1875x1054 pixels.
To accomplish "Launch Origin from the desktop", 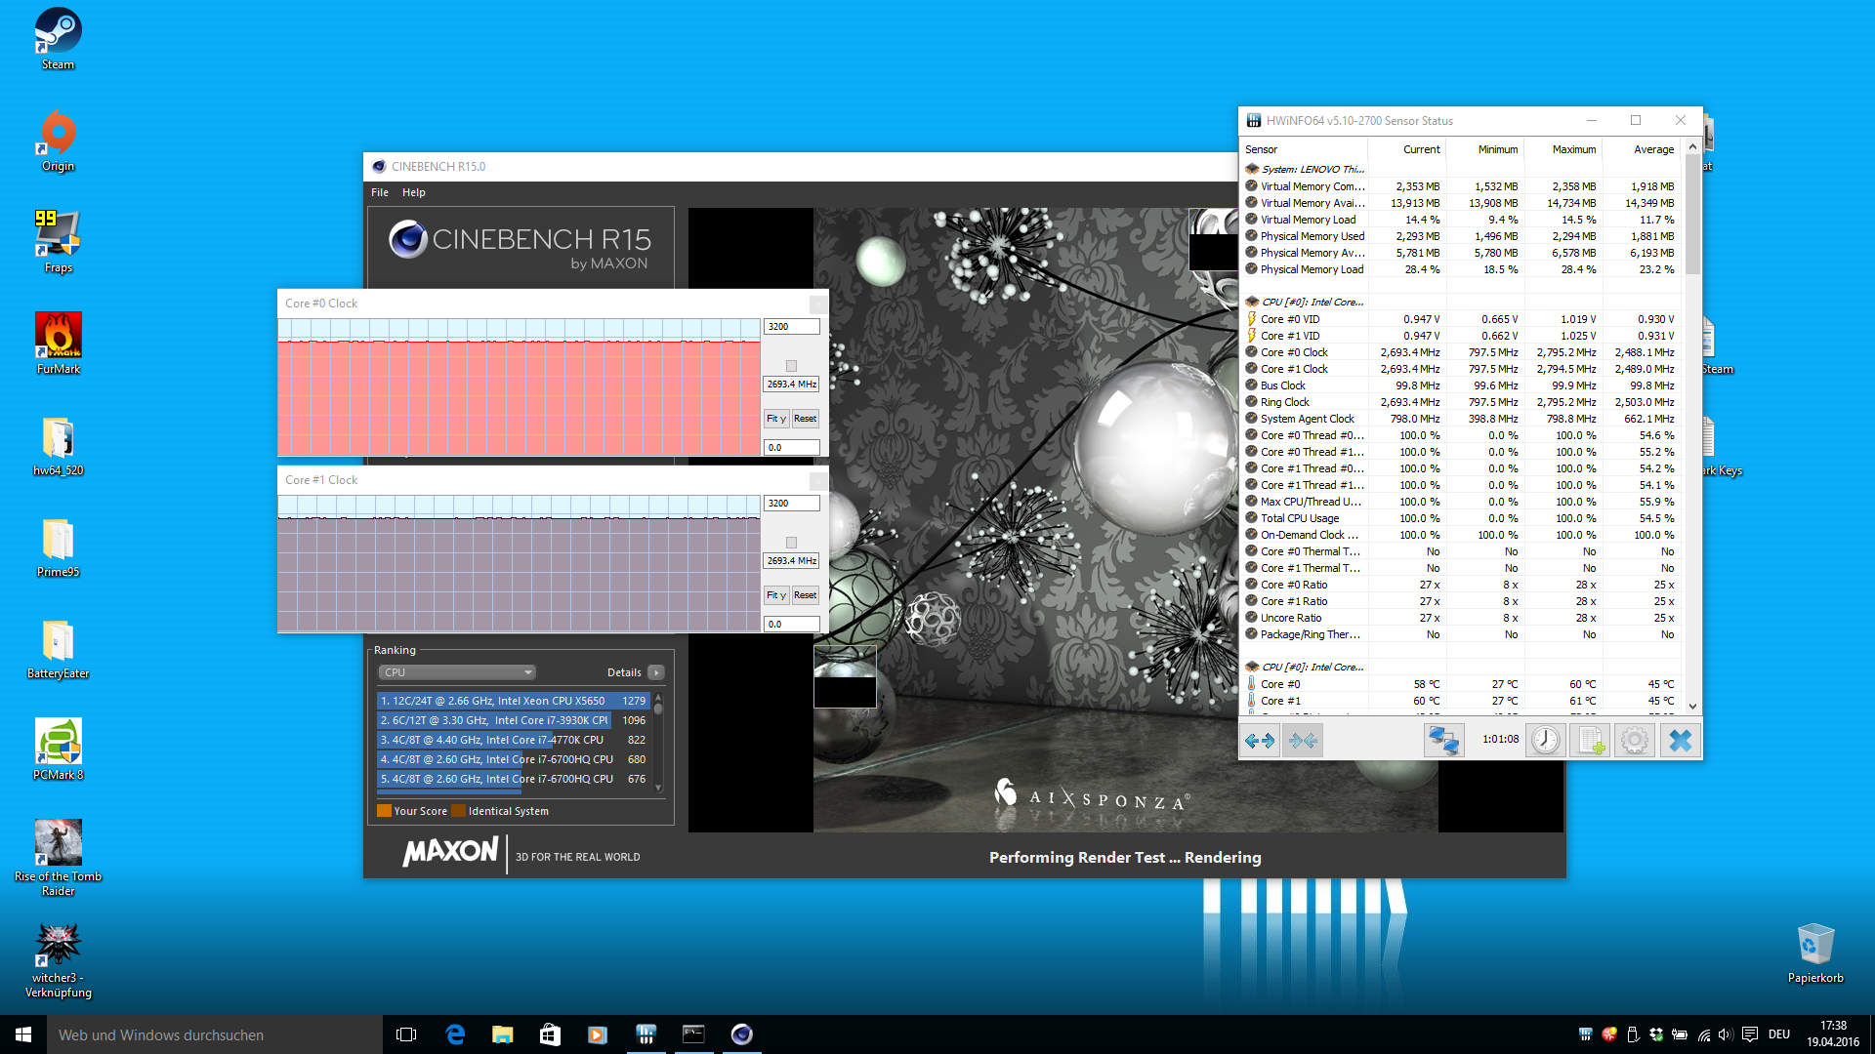I will 58,141.
